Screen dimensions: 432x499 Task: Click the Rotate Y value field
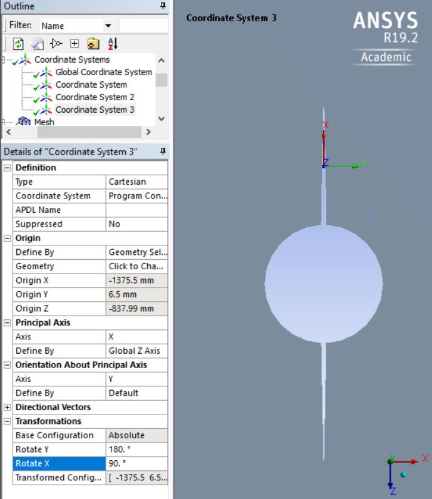pos(136,450)
